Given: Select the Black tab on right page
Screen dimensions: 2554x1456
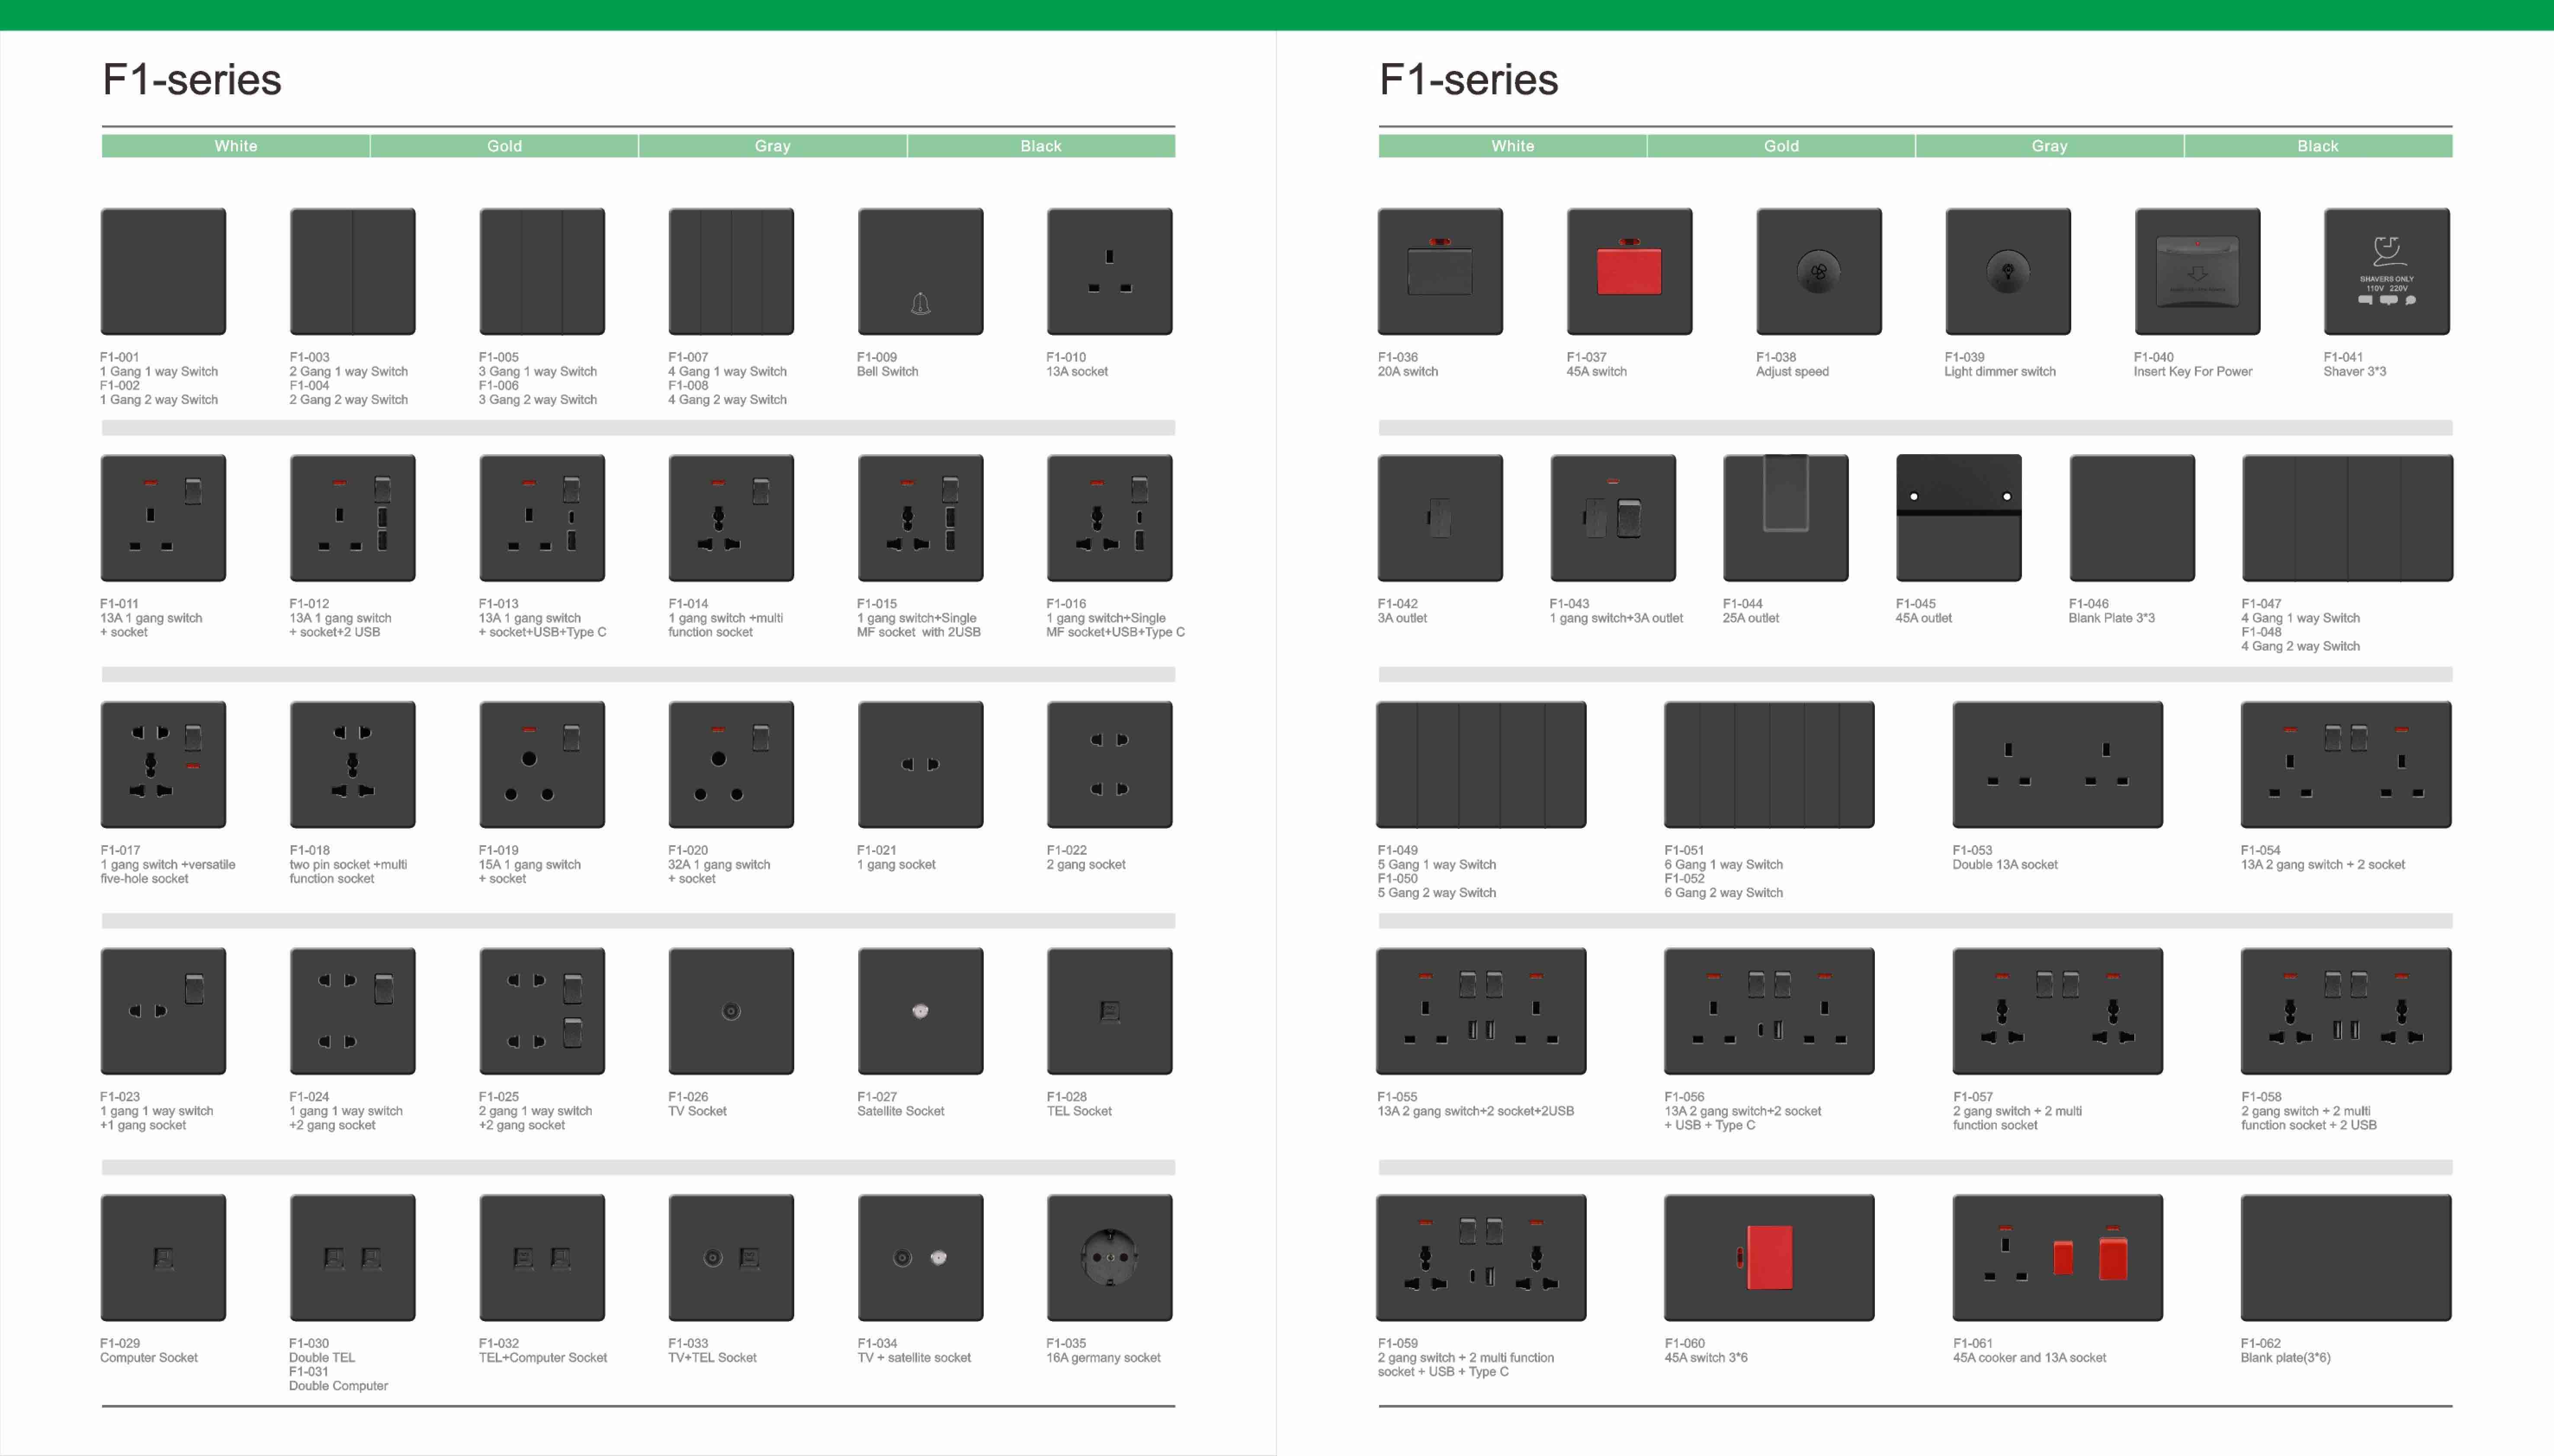Looking at the screenshot, I should [2318, 146].
